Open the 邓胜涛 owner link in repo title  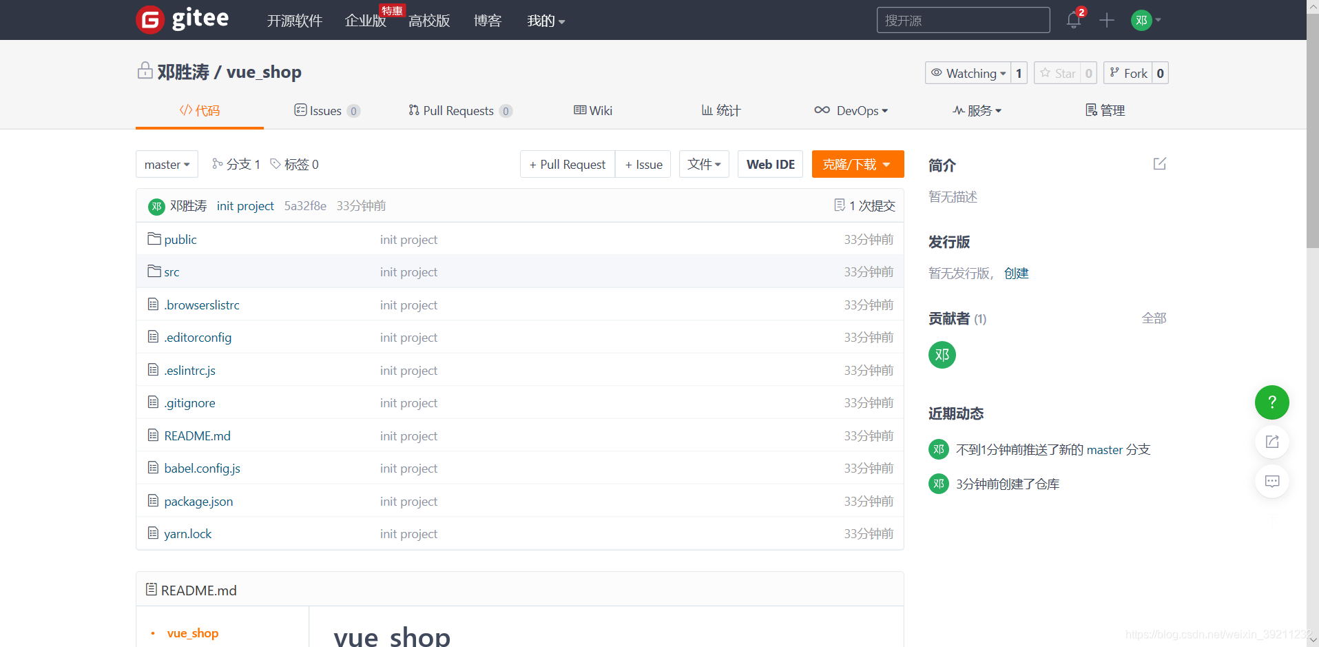coord(183,72)
